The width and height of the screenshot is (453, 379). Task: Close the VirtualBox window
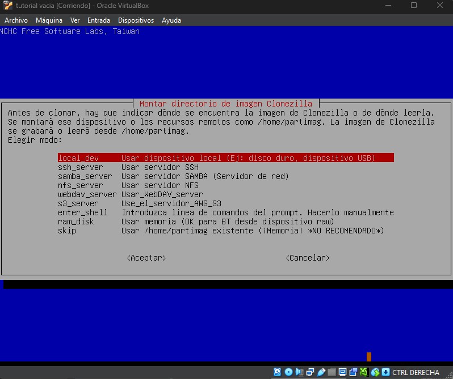(x=440, y=6)
